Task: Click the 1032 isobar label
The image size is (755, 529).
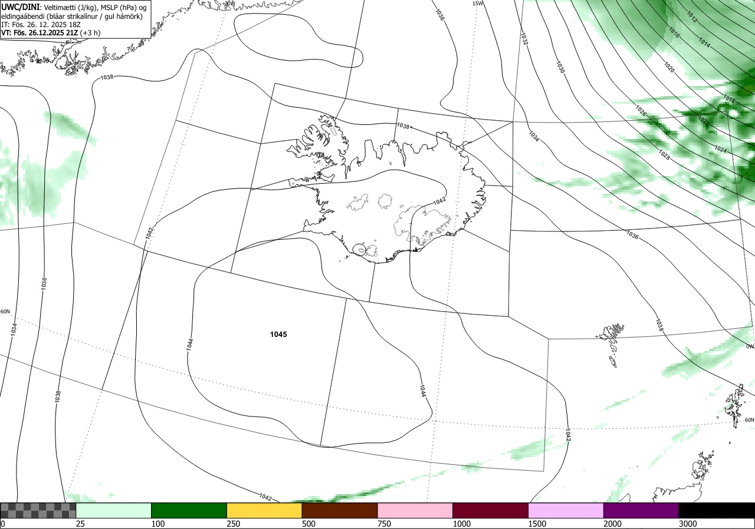Action: [x=524, y=38]
